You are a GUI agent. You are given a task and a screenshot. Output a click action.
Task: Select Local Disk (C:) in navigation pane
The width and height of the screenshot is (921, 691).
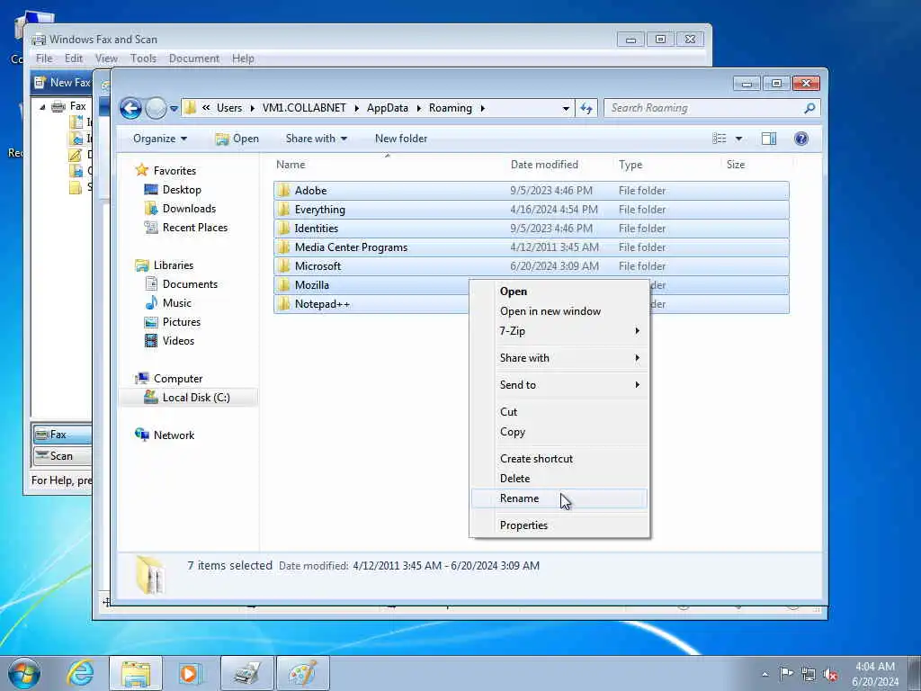pos(195,397)
